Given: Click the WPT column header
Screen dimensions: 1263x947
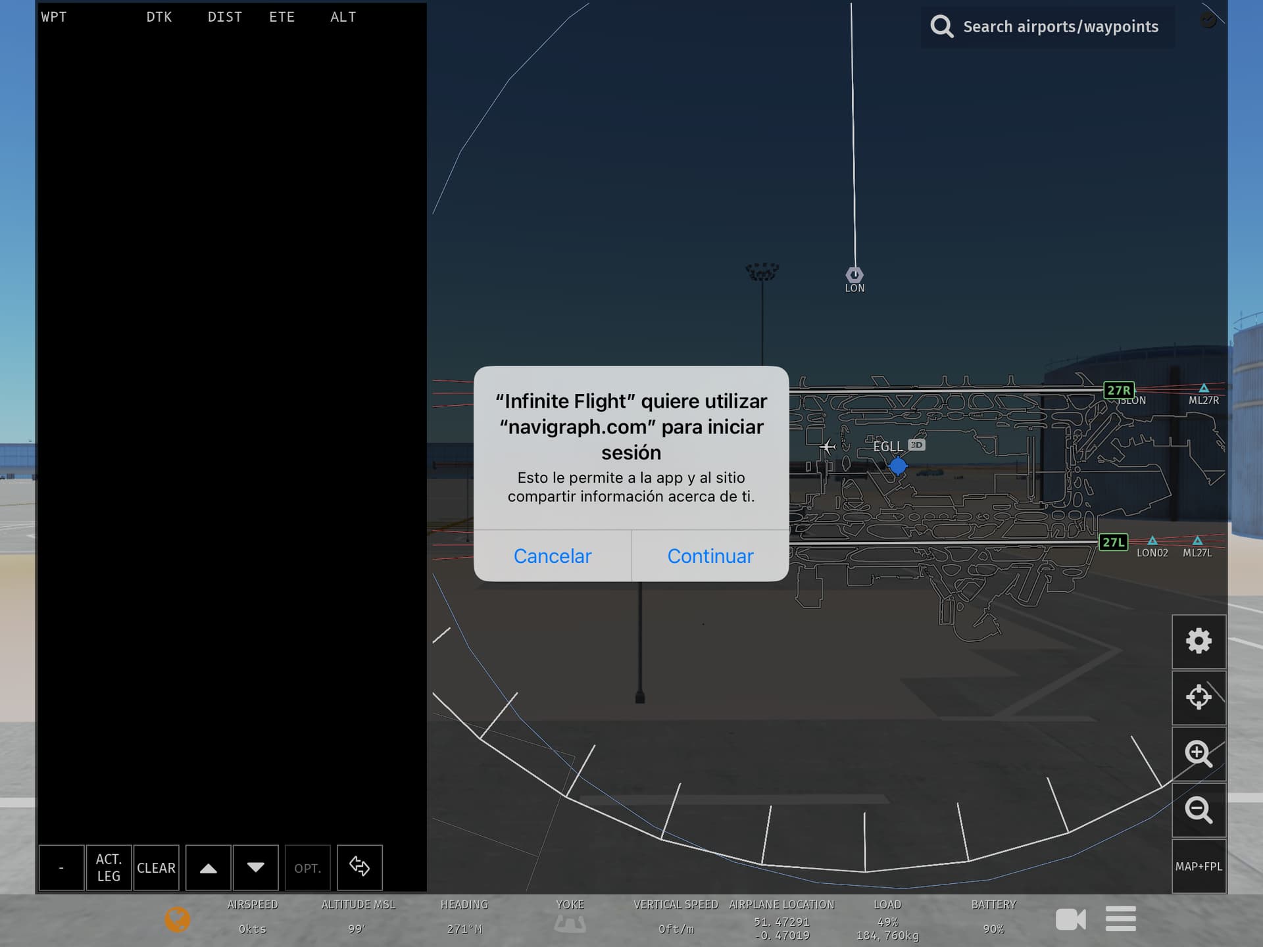Looking at the screenshot, I should point(54,17).
